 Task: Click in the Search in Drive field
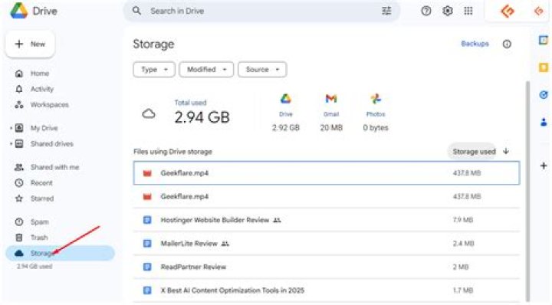[x=261, y=11]
